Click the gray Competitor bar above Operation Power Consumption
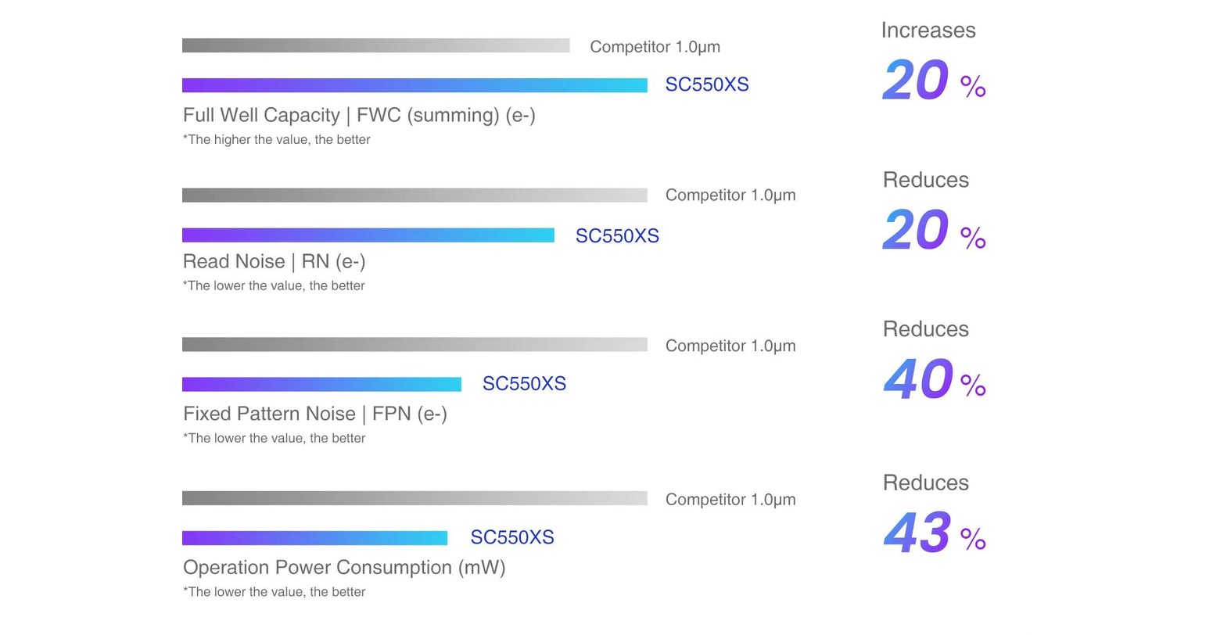 point(415,498)
